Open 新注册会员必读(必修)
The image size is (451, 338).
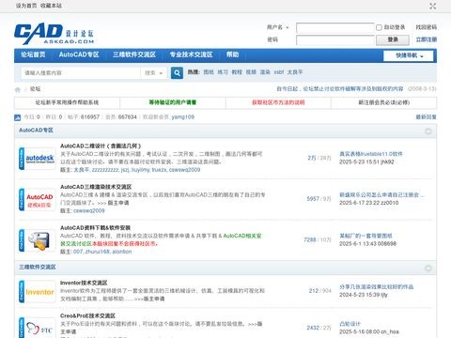384,102
